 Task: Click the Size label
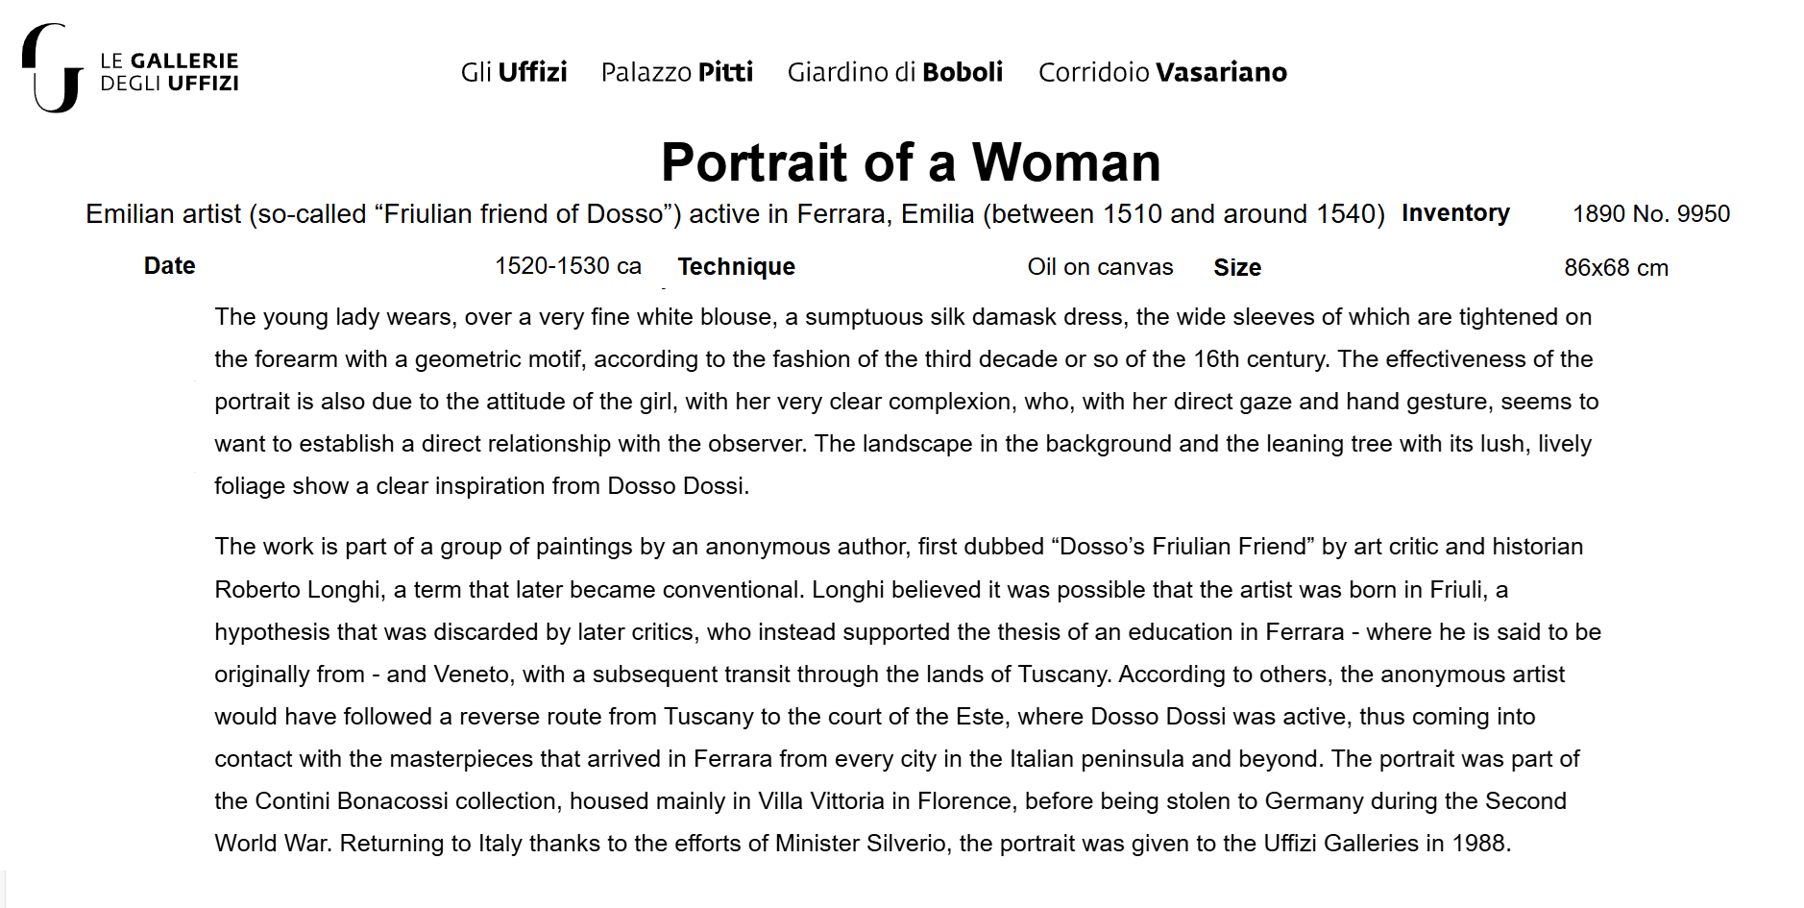point(1237,268)
